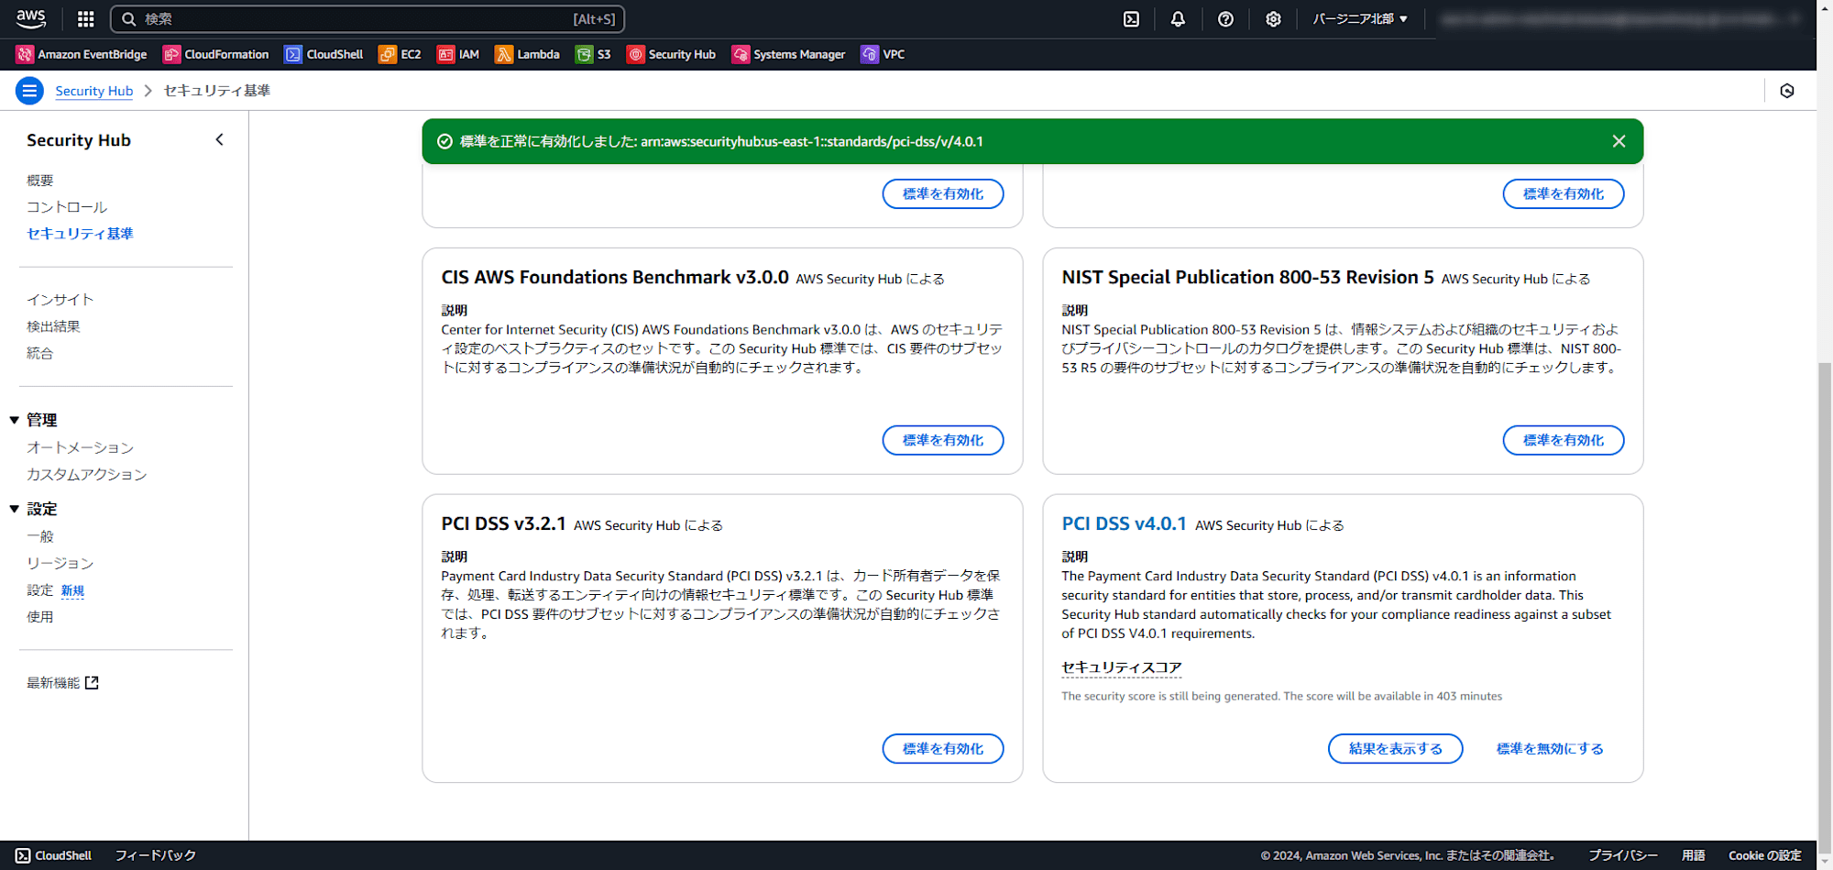Open the notifications bell
1833x870 pixels.
pyautogui.click(x=1178, y=18)
